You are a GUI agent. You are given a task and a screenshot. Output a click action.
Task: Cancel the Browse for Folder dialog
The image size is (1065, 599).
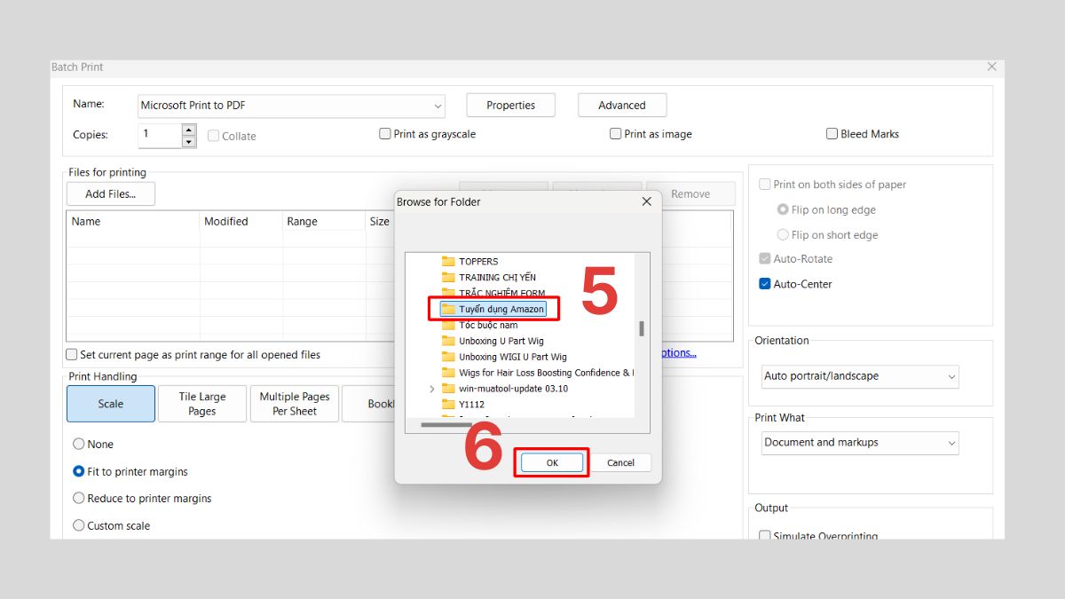620,462
